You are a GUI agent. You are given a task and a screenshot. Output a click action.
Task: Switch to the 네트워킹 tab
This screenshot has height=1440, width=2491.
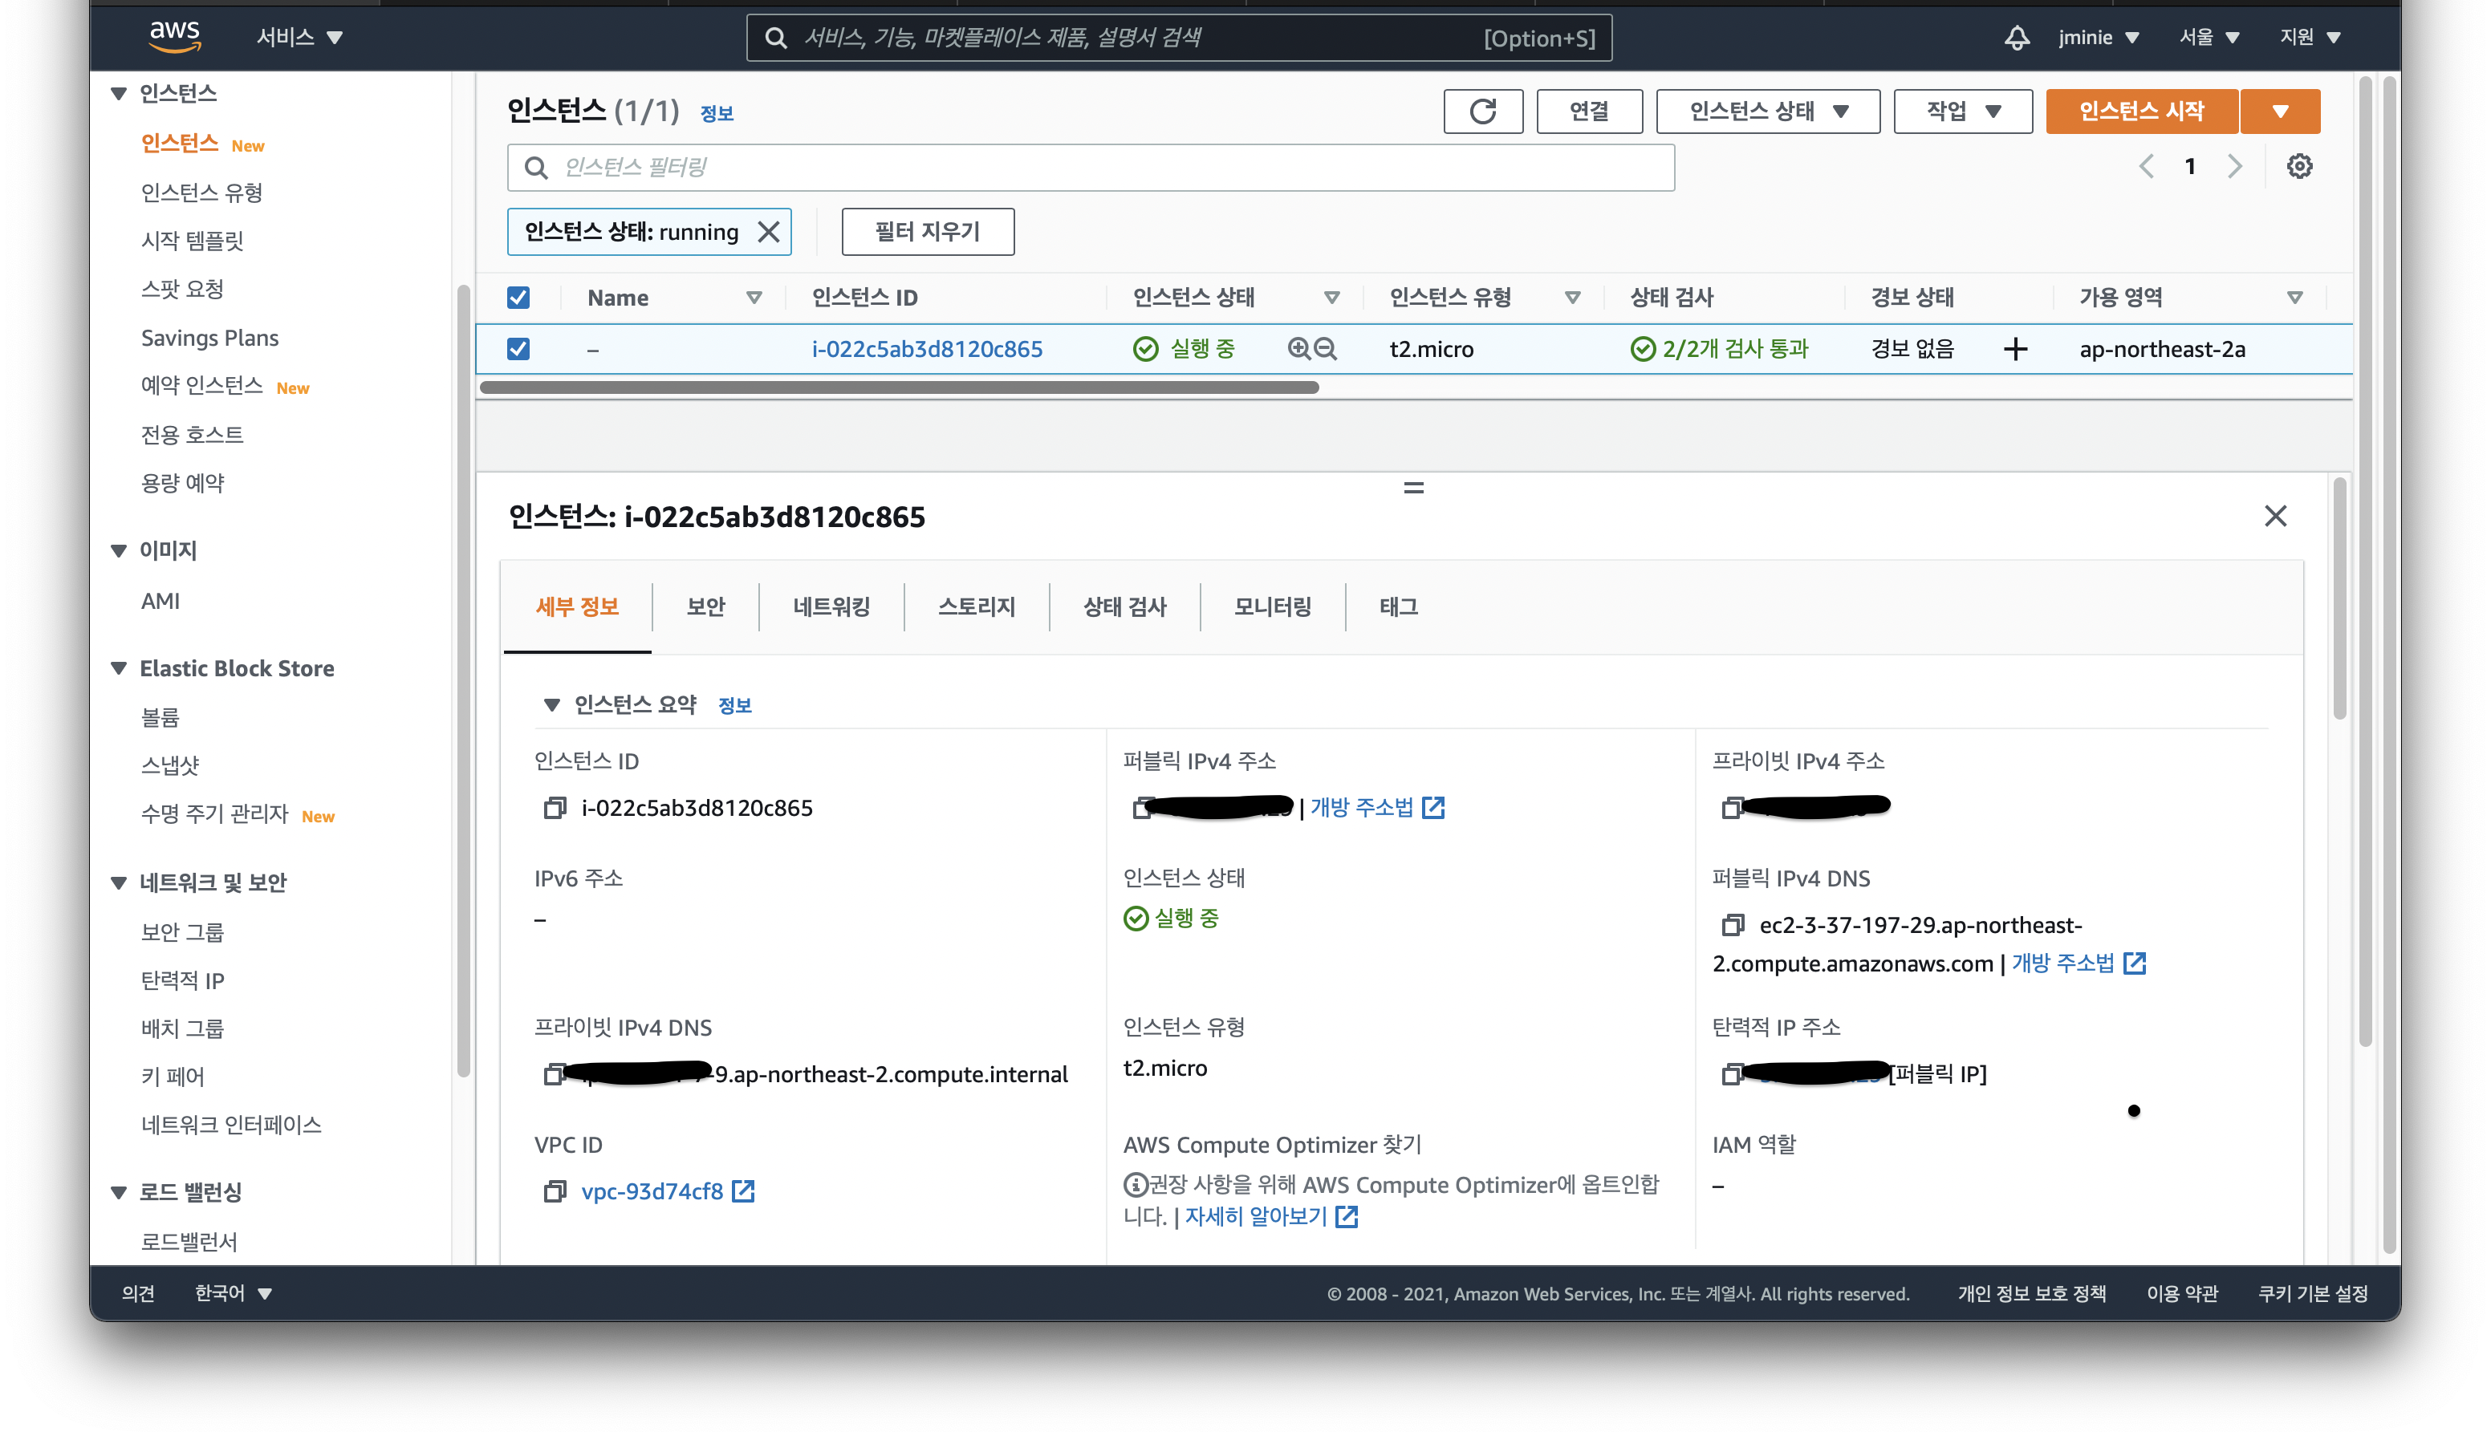[831, 606]
